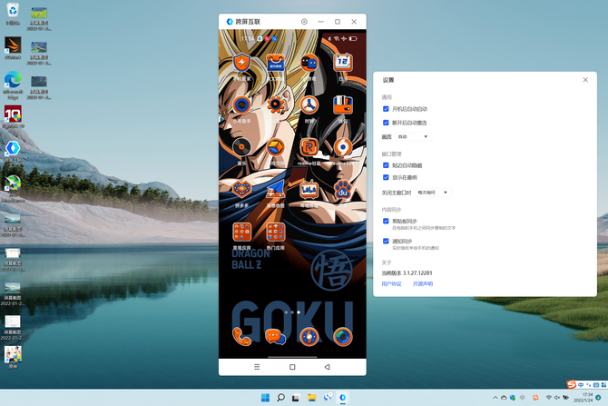Toggle the clipboard sync checkbox

386,221
